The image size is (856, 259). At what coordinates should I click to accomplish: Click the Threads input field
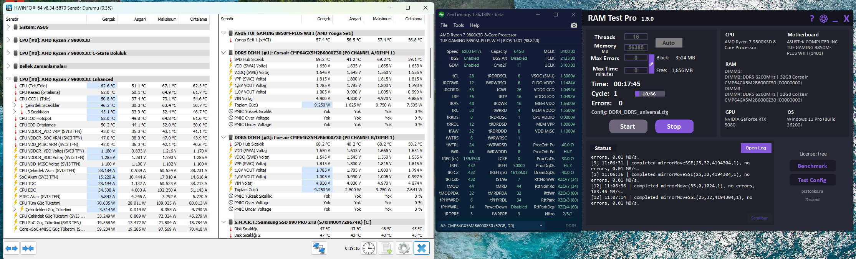pyautogui.click(x=636, y=37)
